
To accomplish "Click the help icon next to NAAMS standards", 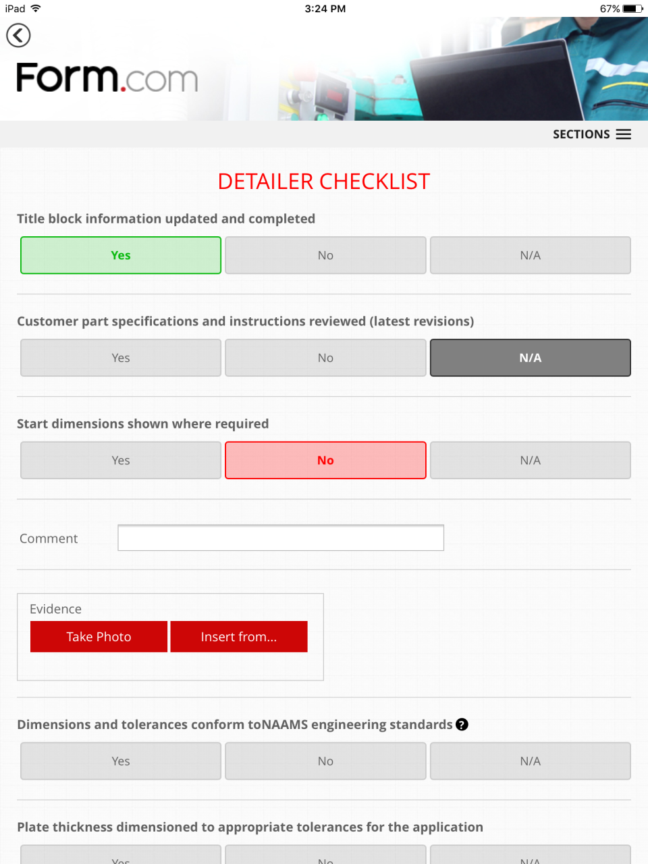I will pos(462,724).
